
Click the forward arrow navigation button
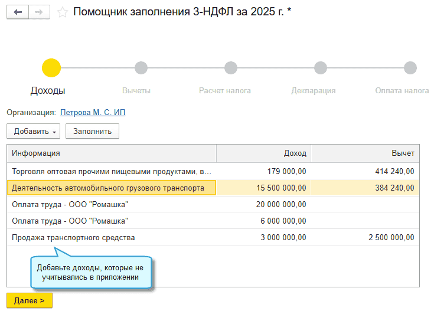click(39, 12)
